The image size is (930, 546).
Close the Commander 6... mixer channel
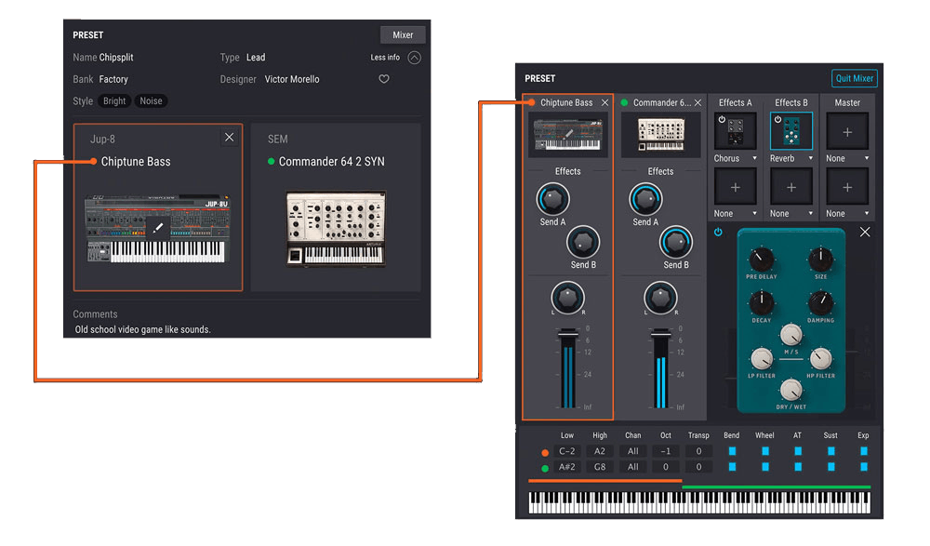click(x=697, y=102)
